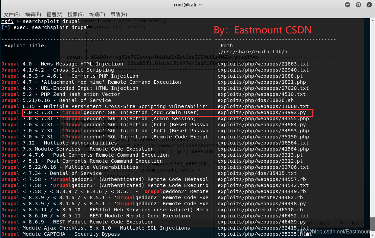Open the 文件(F) menu
375x238 pixels.
tap(12, 15)
